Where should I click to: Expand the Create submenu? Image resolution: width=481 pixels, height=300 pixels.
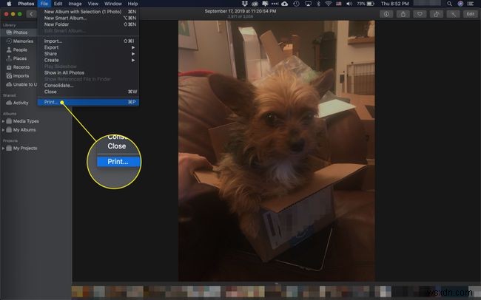88,60
